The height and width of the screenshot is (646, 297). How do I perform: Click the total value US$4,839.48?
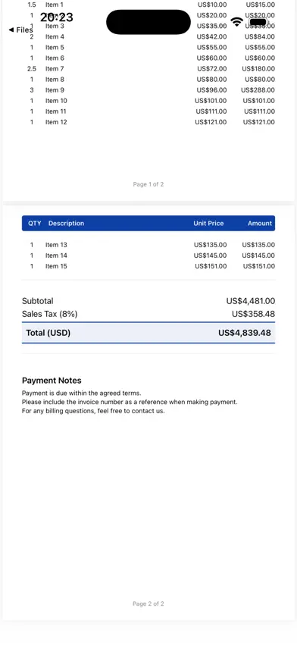pyautogui.click(x=245, y=333)
